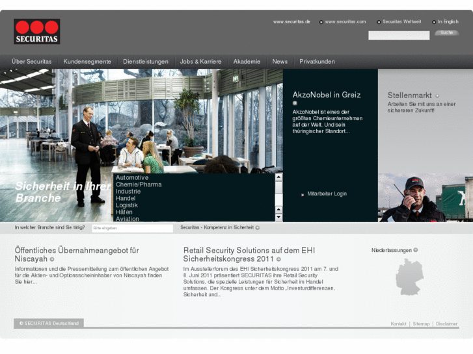This screenshot has height=354, width=473.
Task: Click the bullet icon beside Securitas Weltweit
Action: (x=379, y=22)
